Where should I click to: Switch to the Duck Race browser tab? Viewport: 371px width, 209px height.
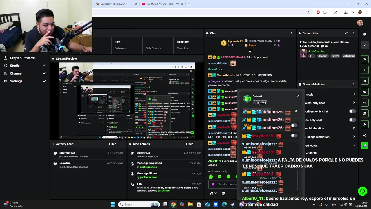tap(116, 4)
